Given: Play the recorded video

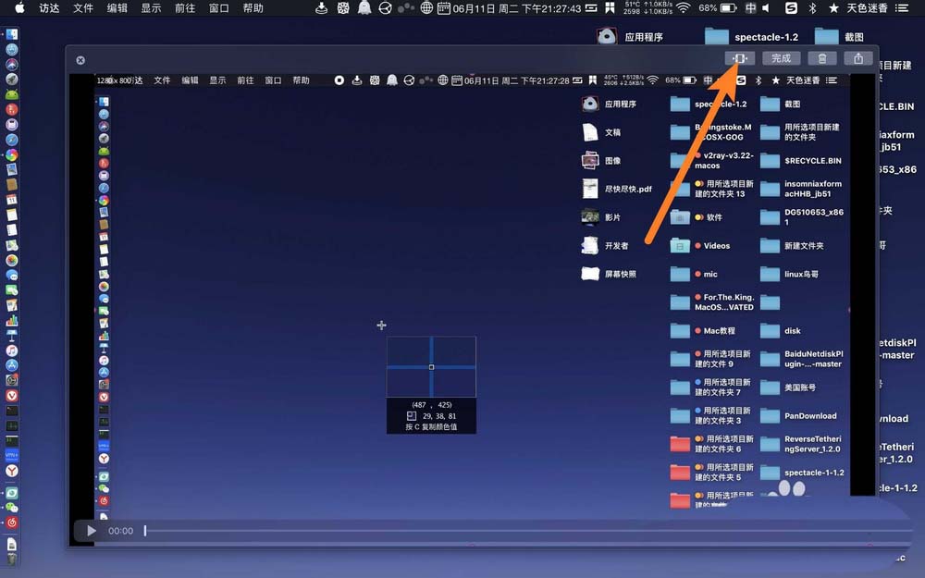Looking at the screenshot, I should 92,531.
